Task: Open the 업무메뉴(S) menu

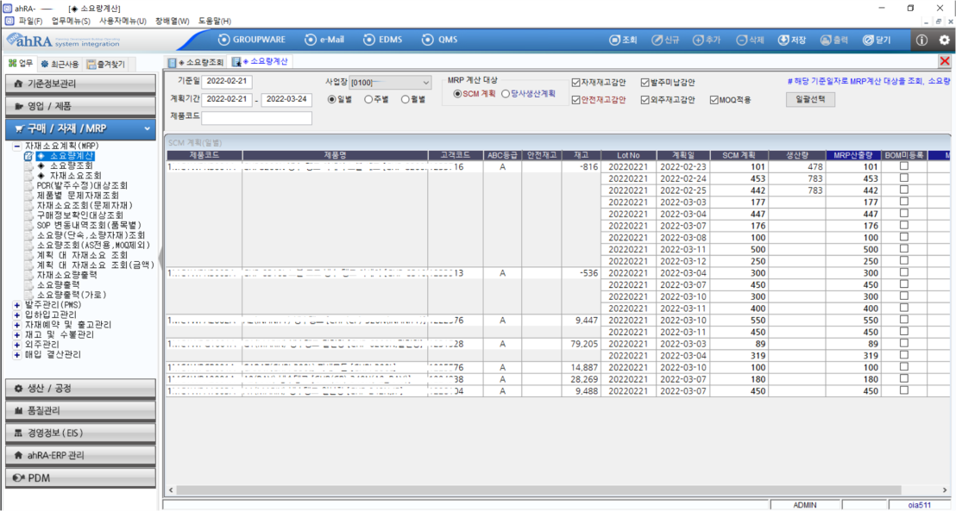Action: [x=71, y=21]
